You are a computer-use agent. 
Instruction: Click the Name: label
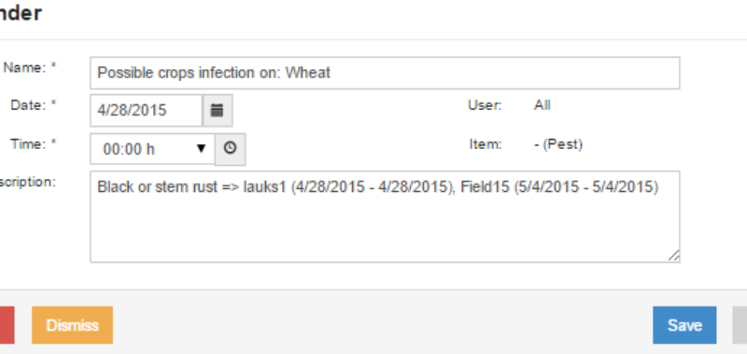point(30,68)
